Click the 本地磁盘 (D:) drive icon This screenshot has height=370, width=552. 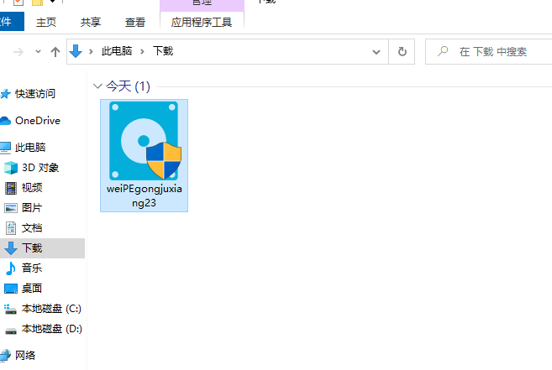click(x=11, y=331)
